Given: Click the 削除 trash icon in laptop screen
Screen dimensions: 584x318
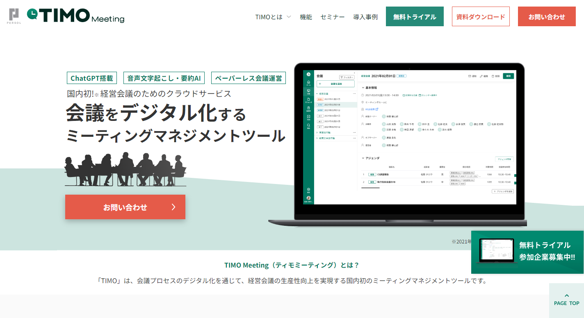Looking at the screenshot, I should point(493,76).
